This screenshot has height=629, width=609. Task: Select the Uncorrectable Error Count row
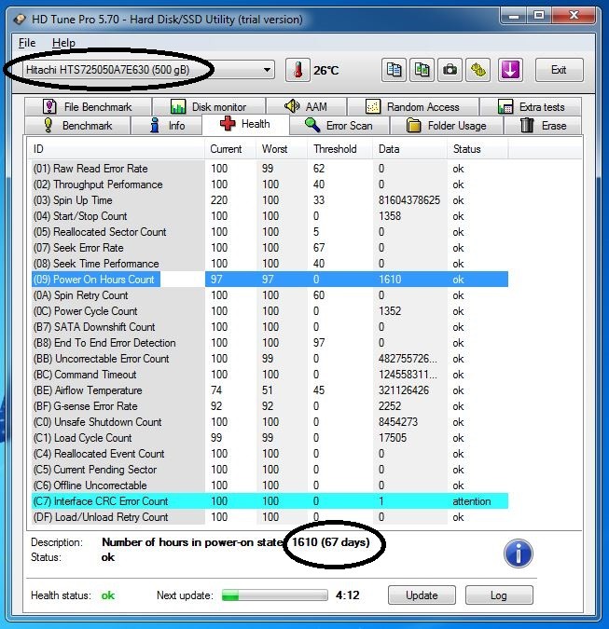270,359
